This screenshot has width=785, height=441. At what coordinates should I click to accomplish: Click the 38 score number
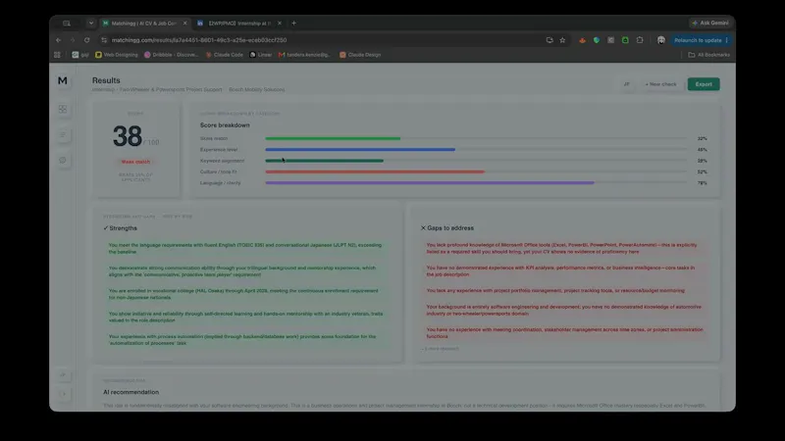click(x=128, y=136)
